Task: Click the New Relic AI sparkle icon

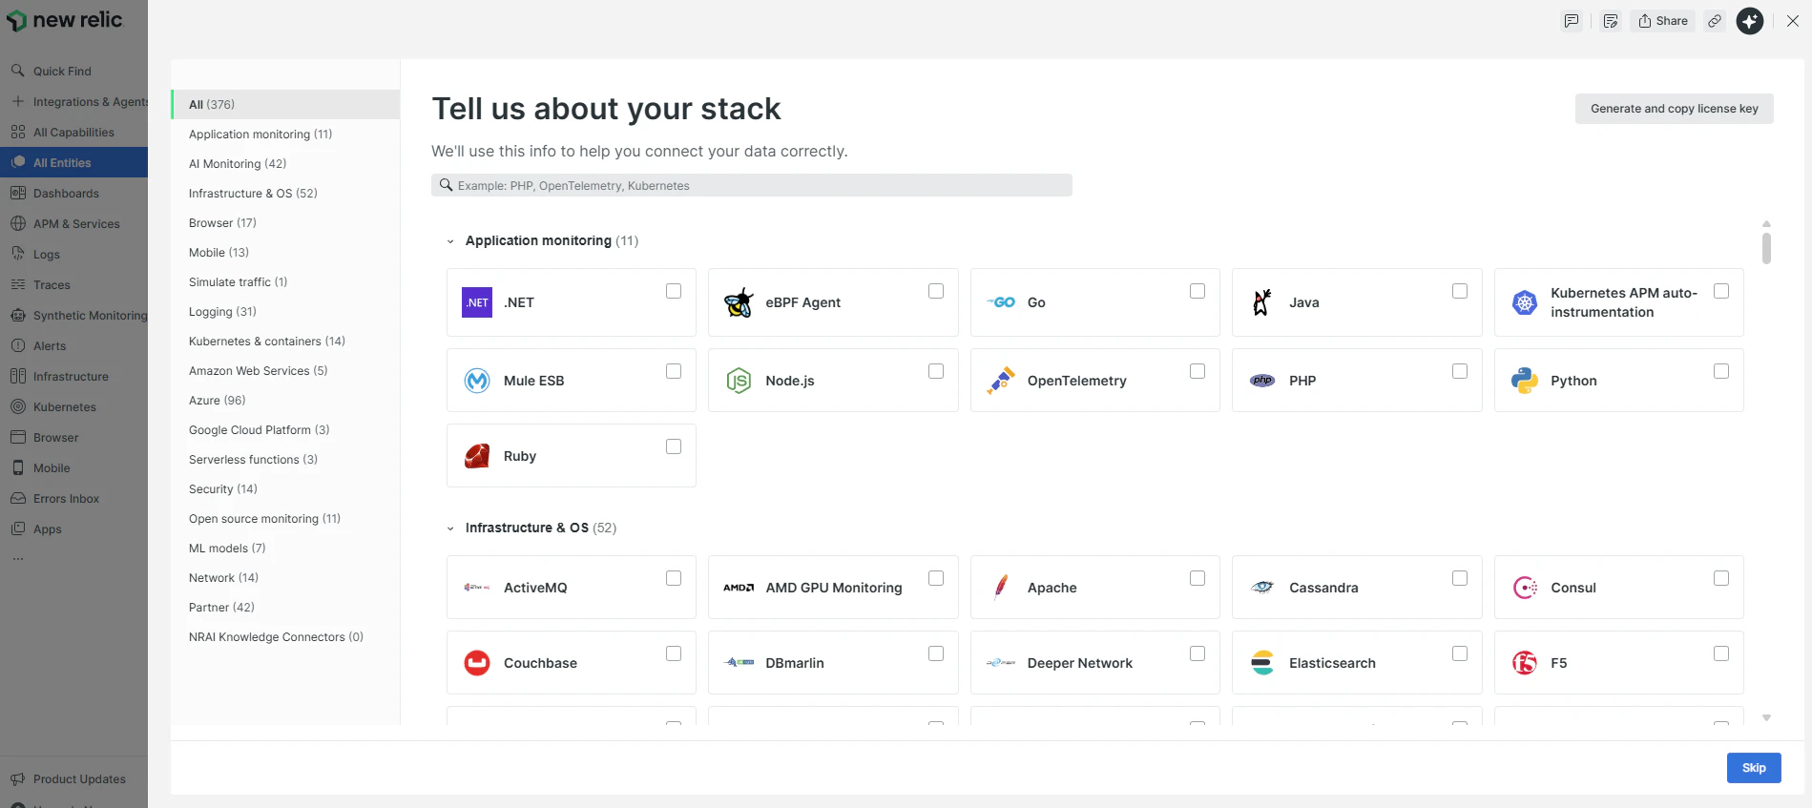Action: coord(1749,21)
